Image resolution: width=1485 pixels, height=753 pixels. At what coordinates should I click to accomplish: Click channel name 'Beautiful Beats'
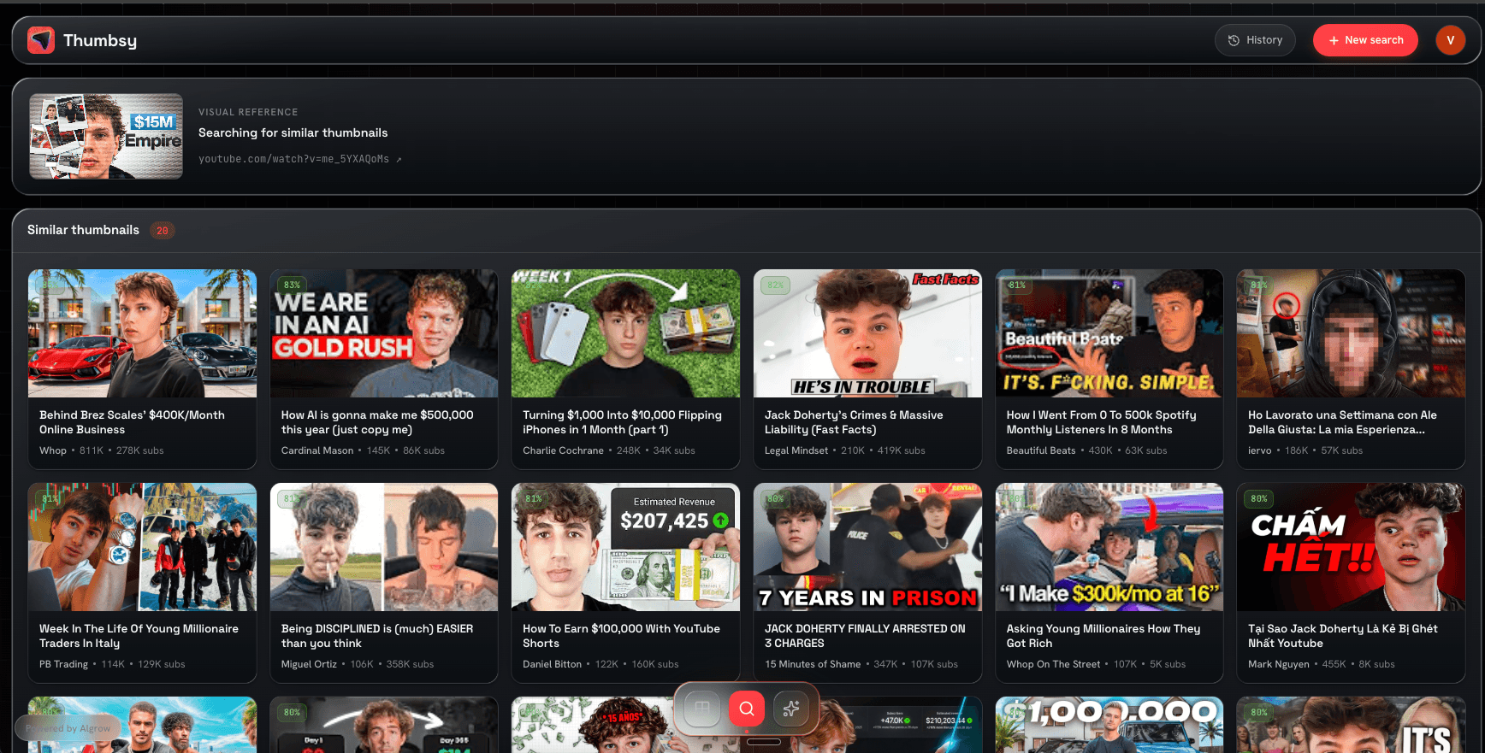pyautogui.click(x=1041, y=450)
